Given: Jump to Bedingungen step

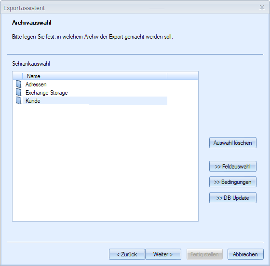Looking at the screenshot, I should (233, 182).
